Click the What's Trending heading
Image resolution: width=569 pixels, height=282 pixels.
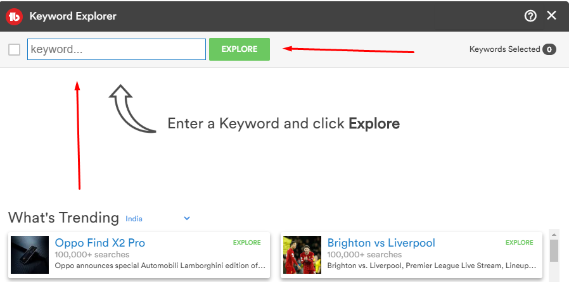pyautogui.click(x=63, y=218)
